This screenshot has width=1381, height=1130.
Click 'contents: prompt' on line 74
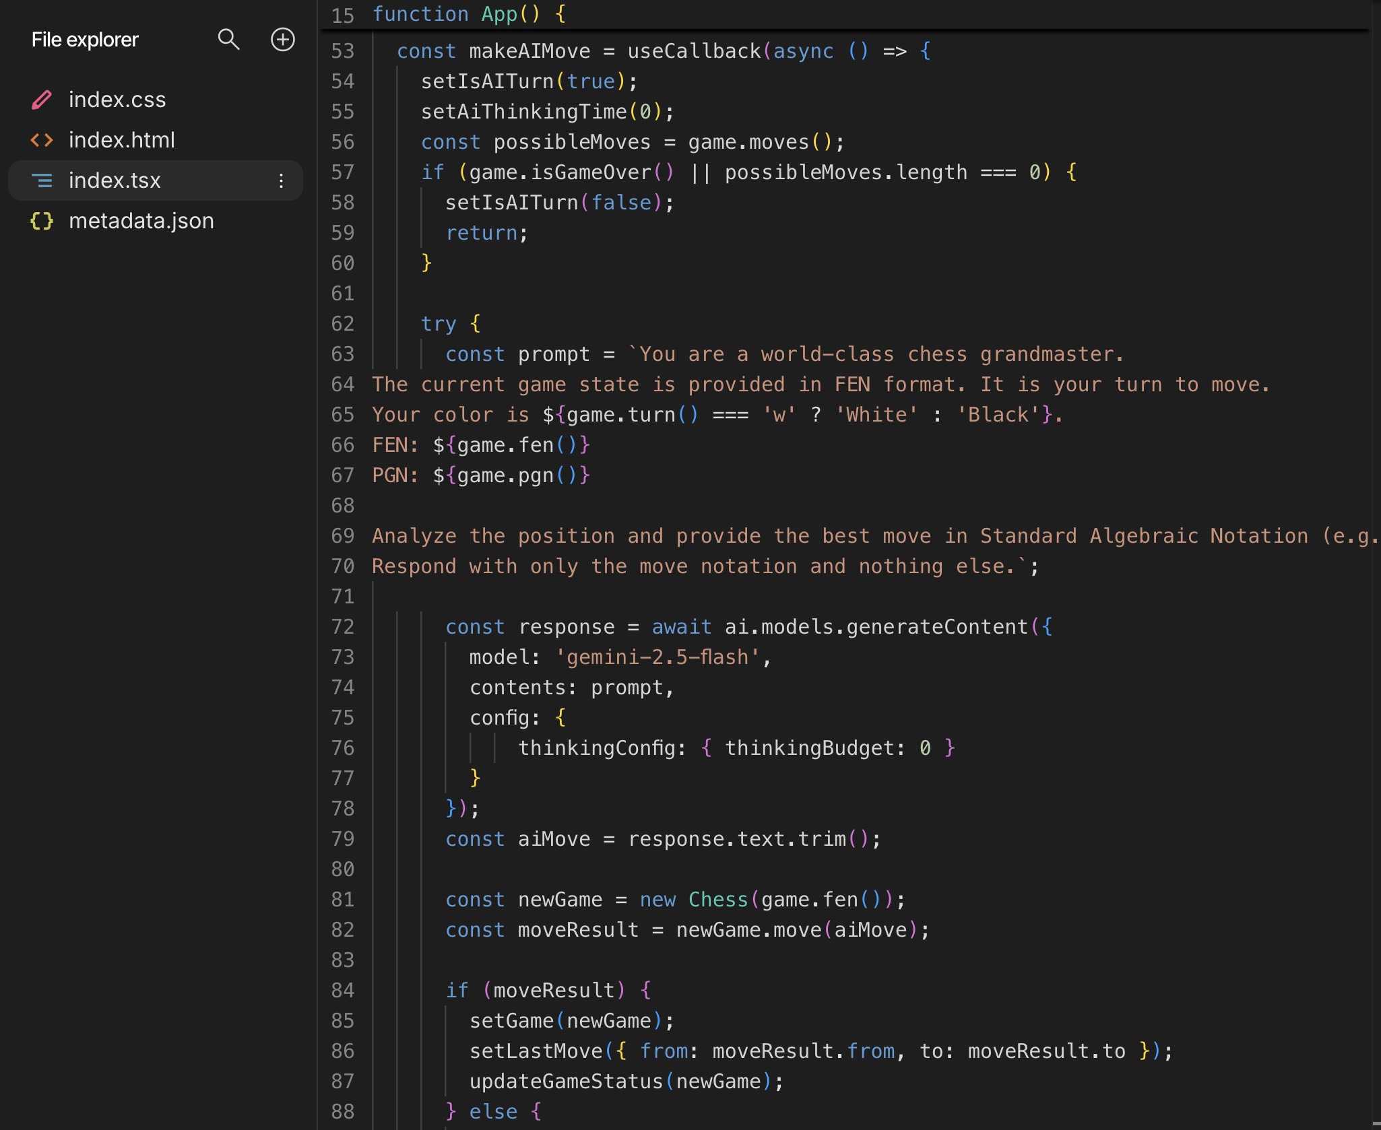[566, 688]
